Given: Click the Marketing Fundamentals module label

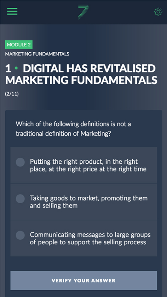Looking at the screenshot, I should click(37, 54).
